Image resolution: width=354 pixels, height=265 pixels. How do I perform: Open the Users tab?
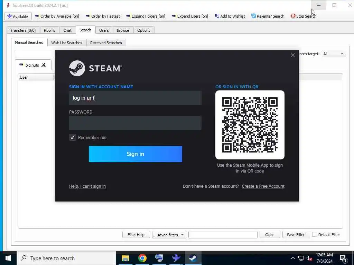(x=104, y=30)
